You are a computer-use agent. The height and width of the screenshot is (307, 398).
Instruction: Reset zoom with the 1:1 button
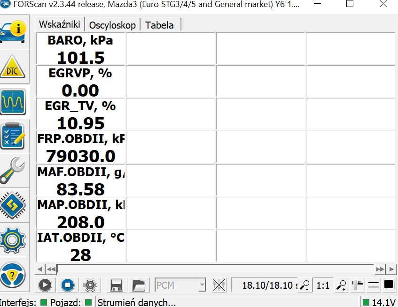(323, 285)
